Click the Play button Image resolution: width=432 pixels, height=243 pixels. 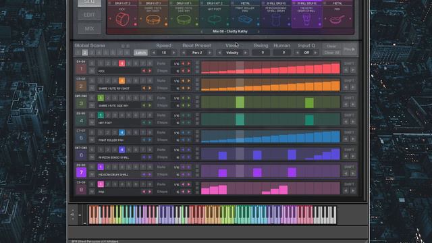tap(350, 49)
